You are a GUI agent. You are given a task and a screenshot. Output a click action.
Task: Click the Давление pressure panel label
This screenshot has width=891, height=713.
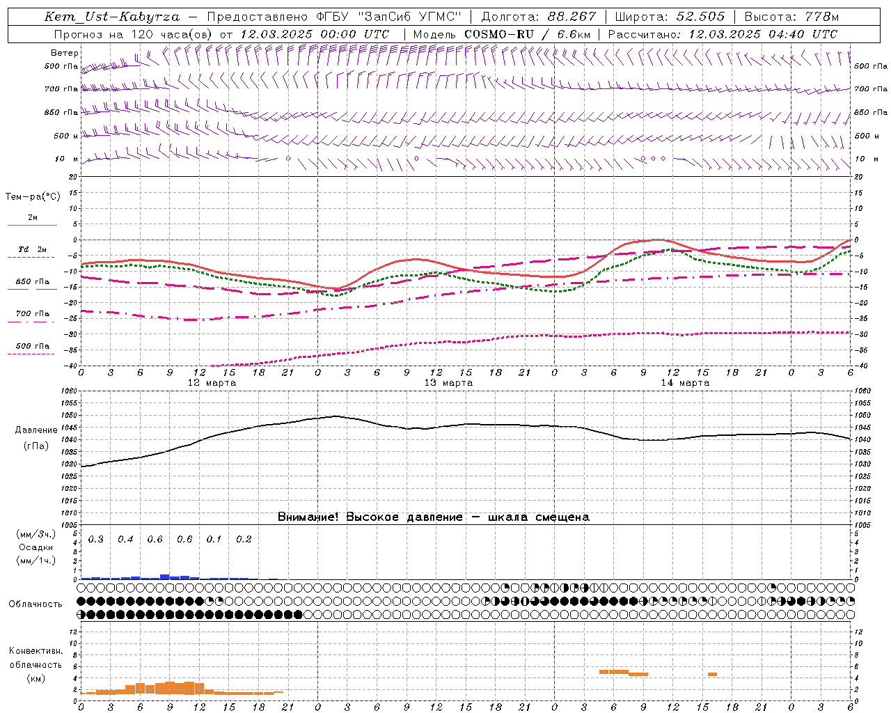[36, 430]
